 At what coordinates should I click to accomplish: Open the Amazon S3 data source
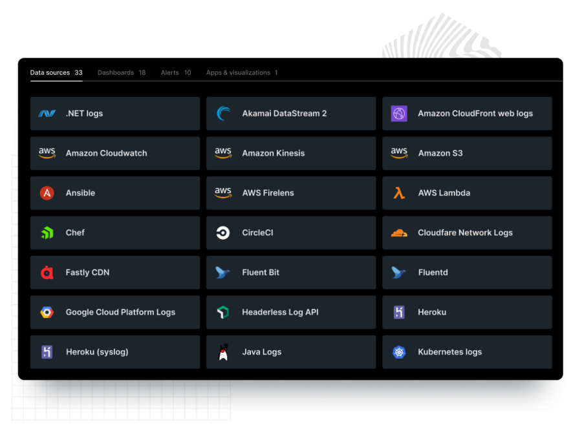[467, 153]
